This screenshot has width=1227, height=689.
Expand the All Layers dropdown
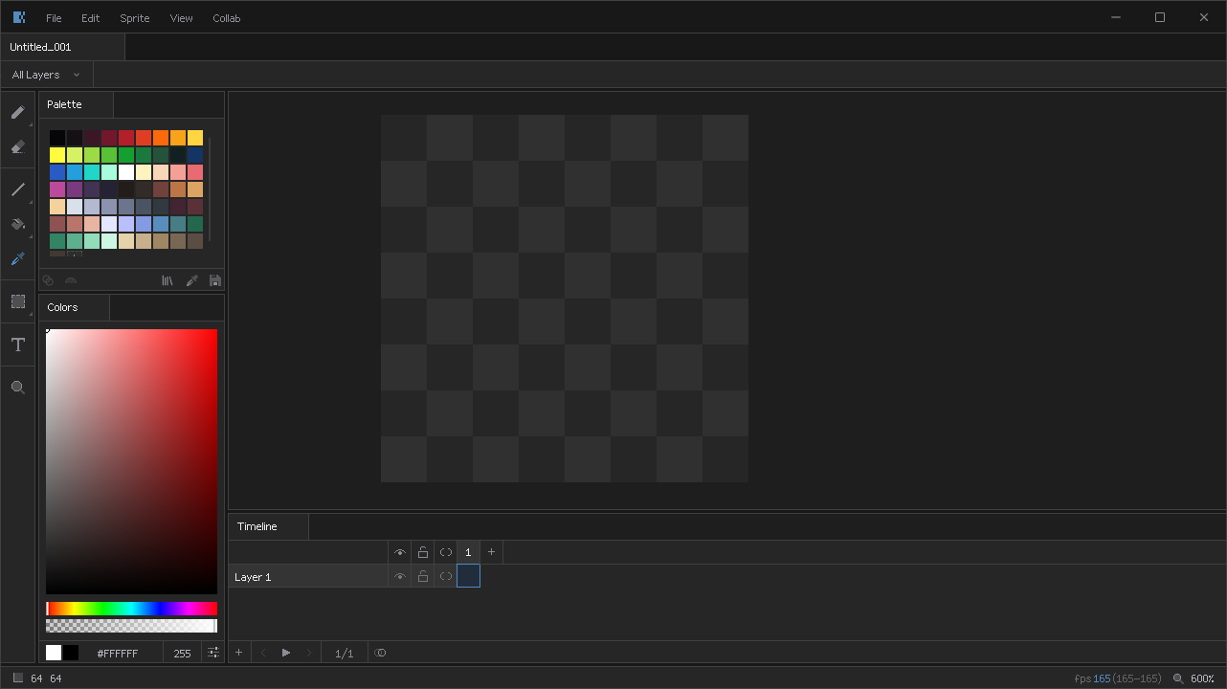pos(46,75)
